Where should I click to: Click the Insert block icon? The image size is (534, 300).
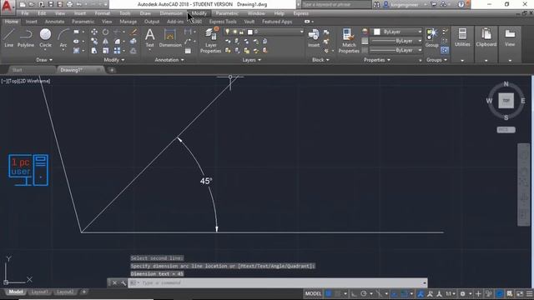click(314, 37)
